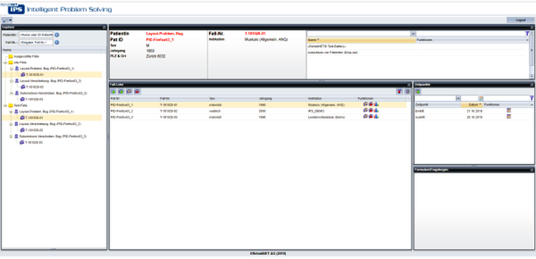Image resolution: width=536 pixels, height=259 pixels.
Task: Open the top-left toolbar menu dropdown
Action: (7, 20)
